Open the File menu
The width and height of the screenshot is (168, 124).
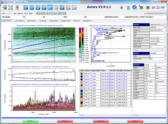(x=3, y=13)
